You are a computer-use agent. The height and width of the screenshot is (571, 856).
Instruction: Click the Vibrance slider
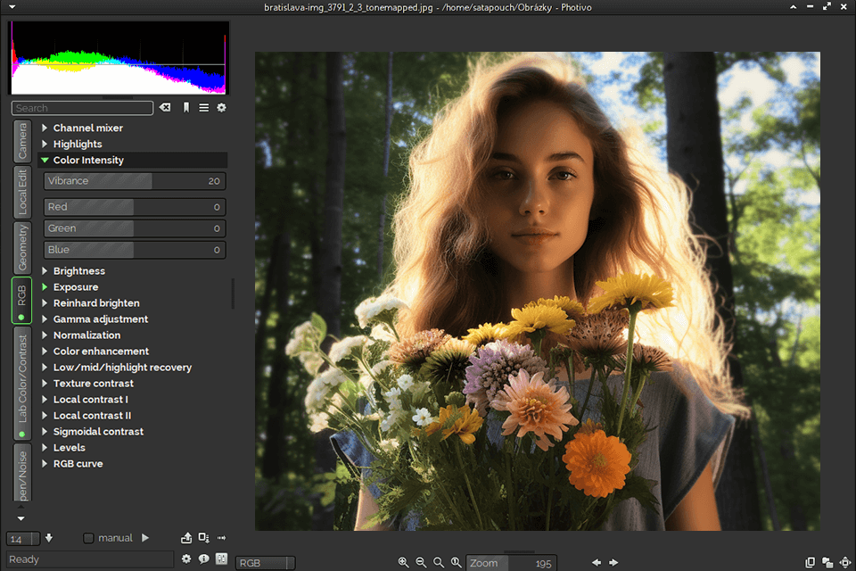(x=135, y=181)
